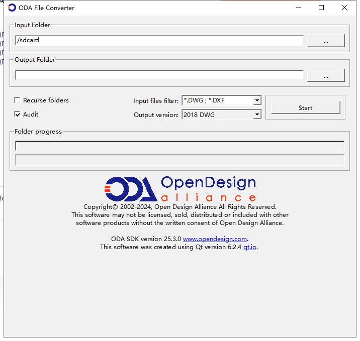Click the 'ODA SDK version 25.3.0' text

pyautogui.click(x=146, y=239)
